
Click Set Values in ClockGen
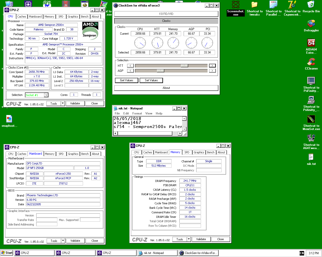[151, 80]
